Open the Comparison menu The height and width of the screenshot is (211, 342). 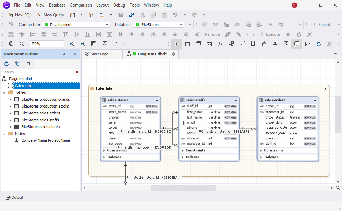[81, 5]
